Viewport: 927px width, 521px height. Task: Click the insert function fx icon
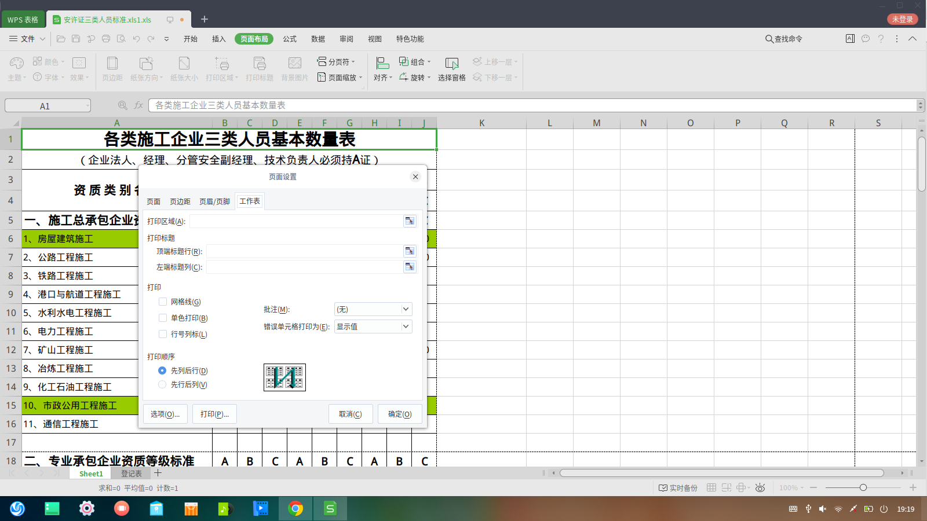(x=138, y=105)
